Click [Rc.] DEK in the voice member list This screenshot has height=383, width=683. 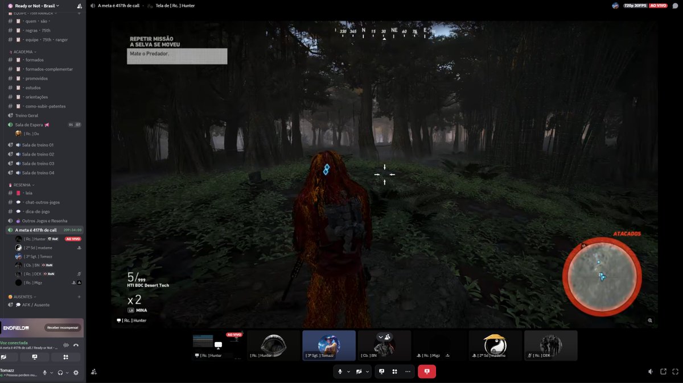(48, 274)
